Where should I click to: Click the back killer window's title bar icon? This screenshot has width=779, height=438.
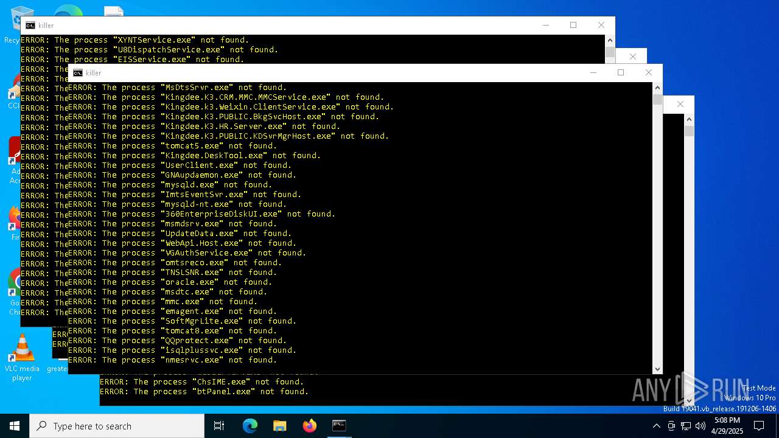pyautogui.click(x=30, y=26)
